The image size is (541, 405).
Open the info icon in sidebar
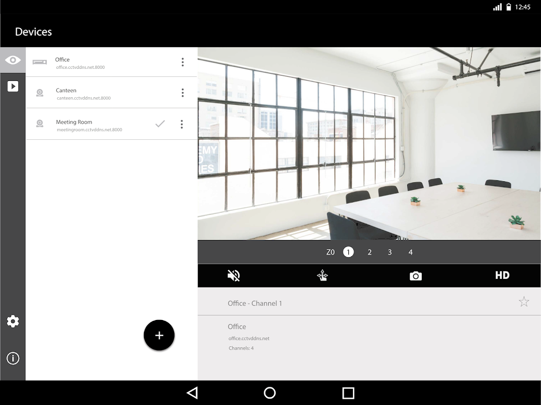[x=13, y=358]
